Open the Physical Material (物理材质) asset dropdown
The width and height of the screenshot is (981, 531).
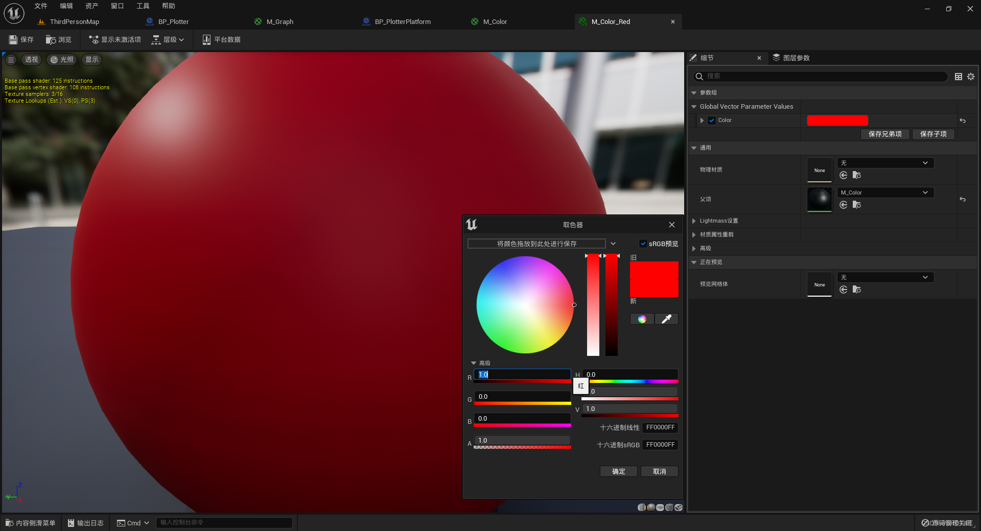point(885,163)
